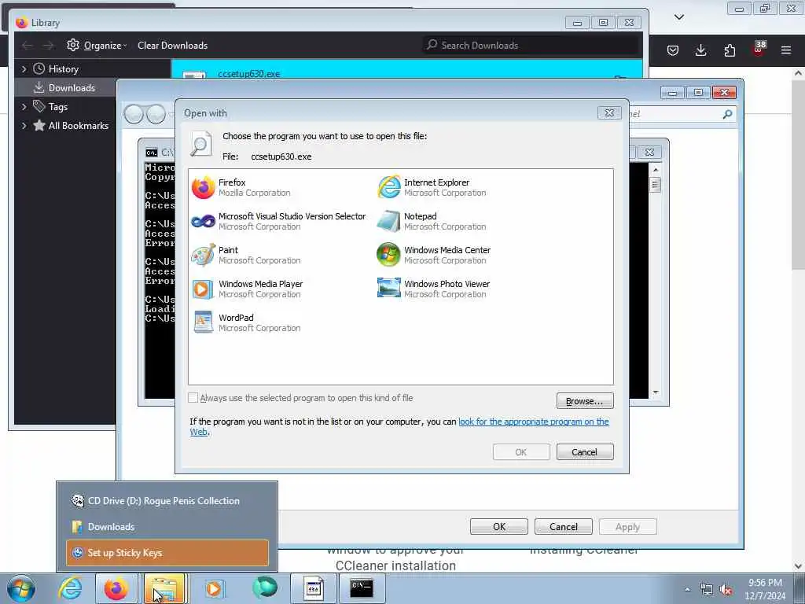Click the network tray icon
805x604 pixels.
tap(707, 590)
